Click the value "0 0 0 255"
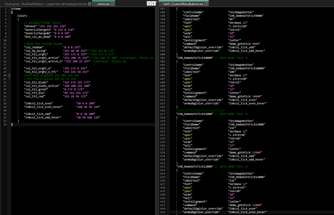The image size is (334, 215). coord(72,47)
